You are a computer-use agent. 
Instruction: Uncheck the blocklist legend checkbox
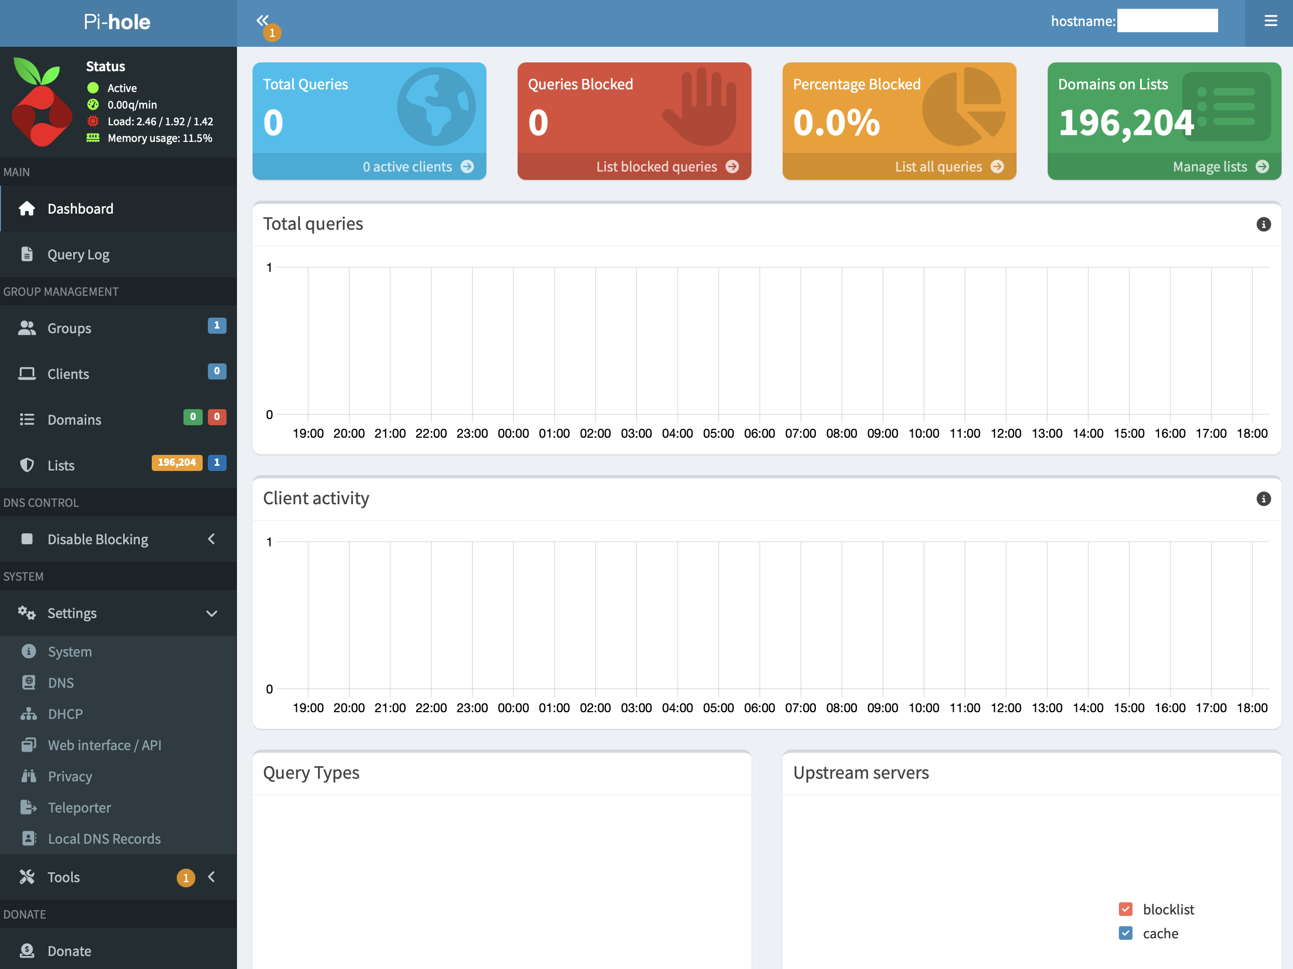click(1125, 909)
